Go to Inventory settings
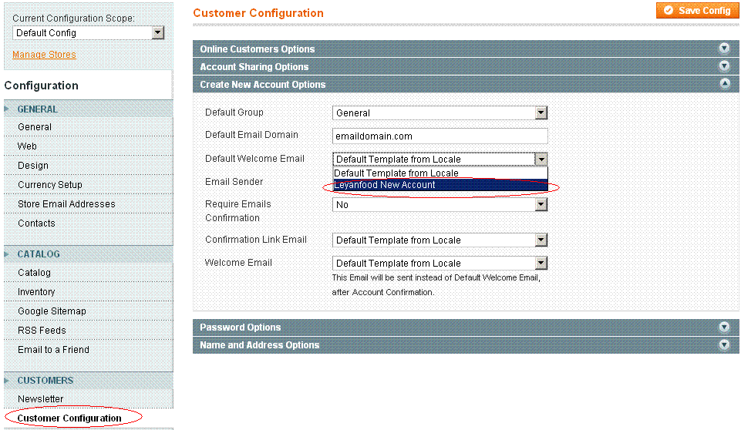The height and width of the screenshot is (430, 741). point(36,292)
